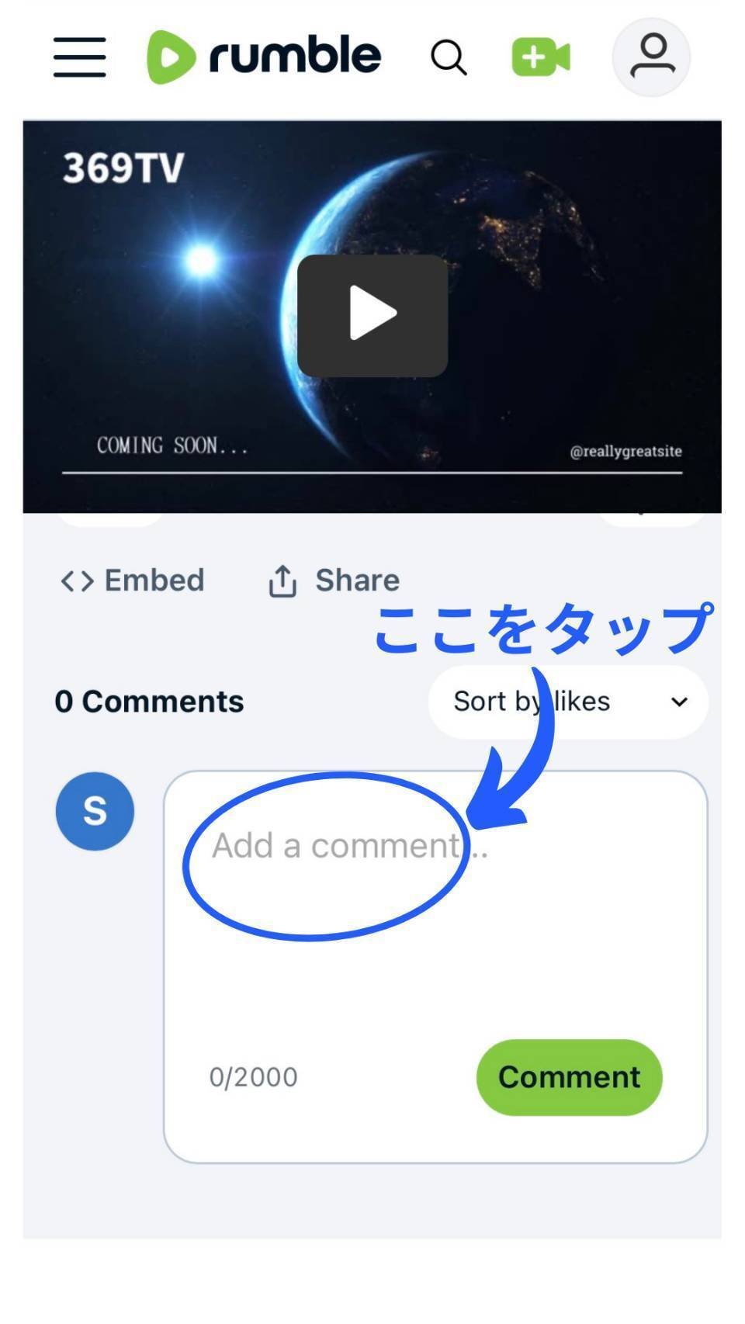Open the hamburger navigation menu
Image resolution: width=745 pixels, height=1324 pixels.
coord(79,57)
